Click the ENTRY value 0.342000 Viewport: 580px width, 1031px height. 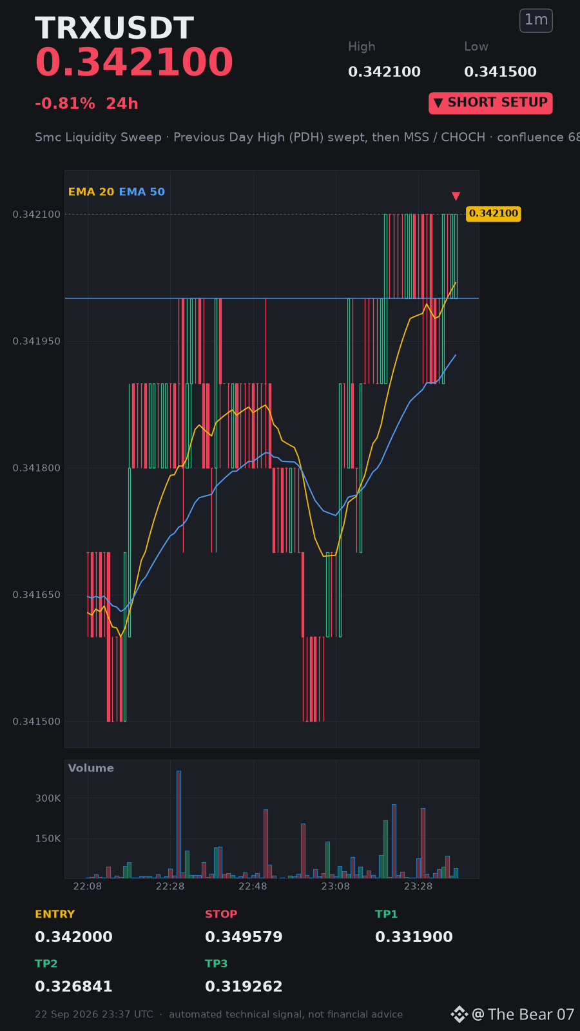pos(73,937)
